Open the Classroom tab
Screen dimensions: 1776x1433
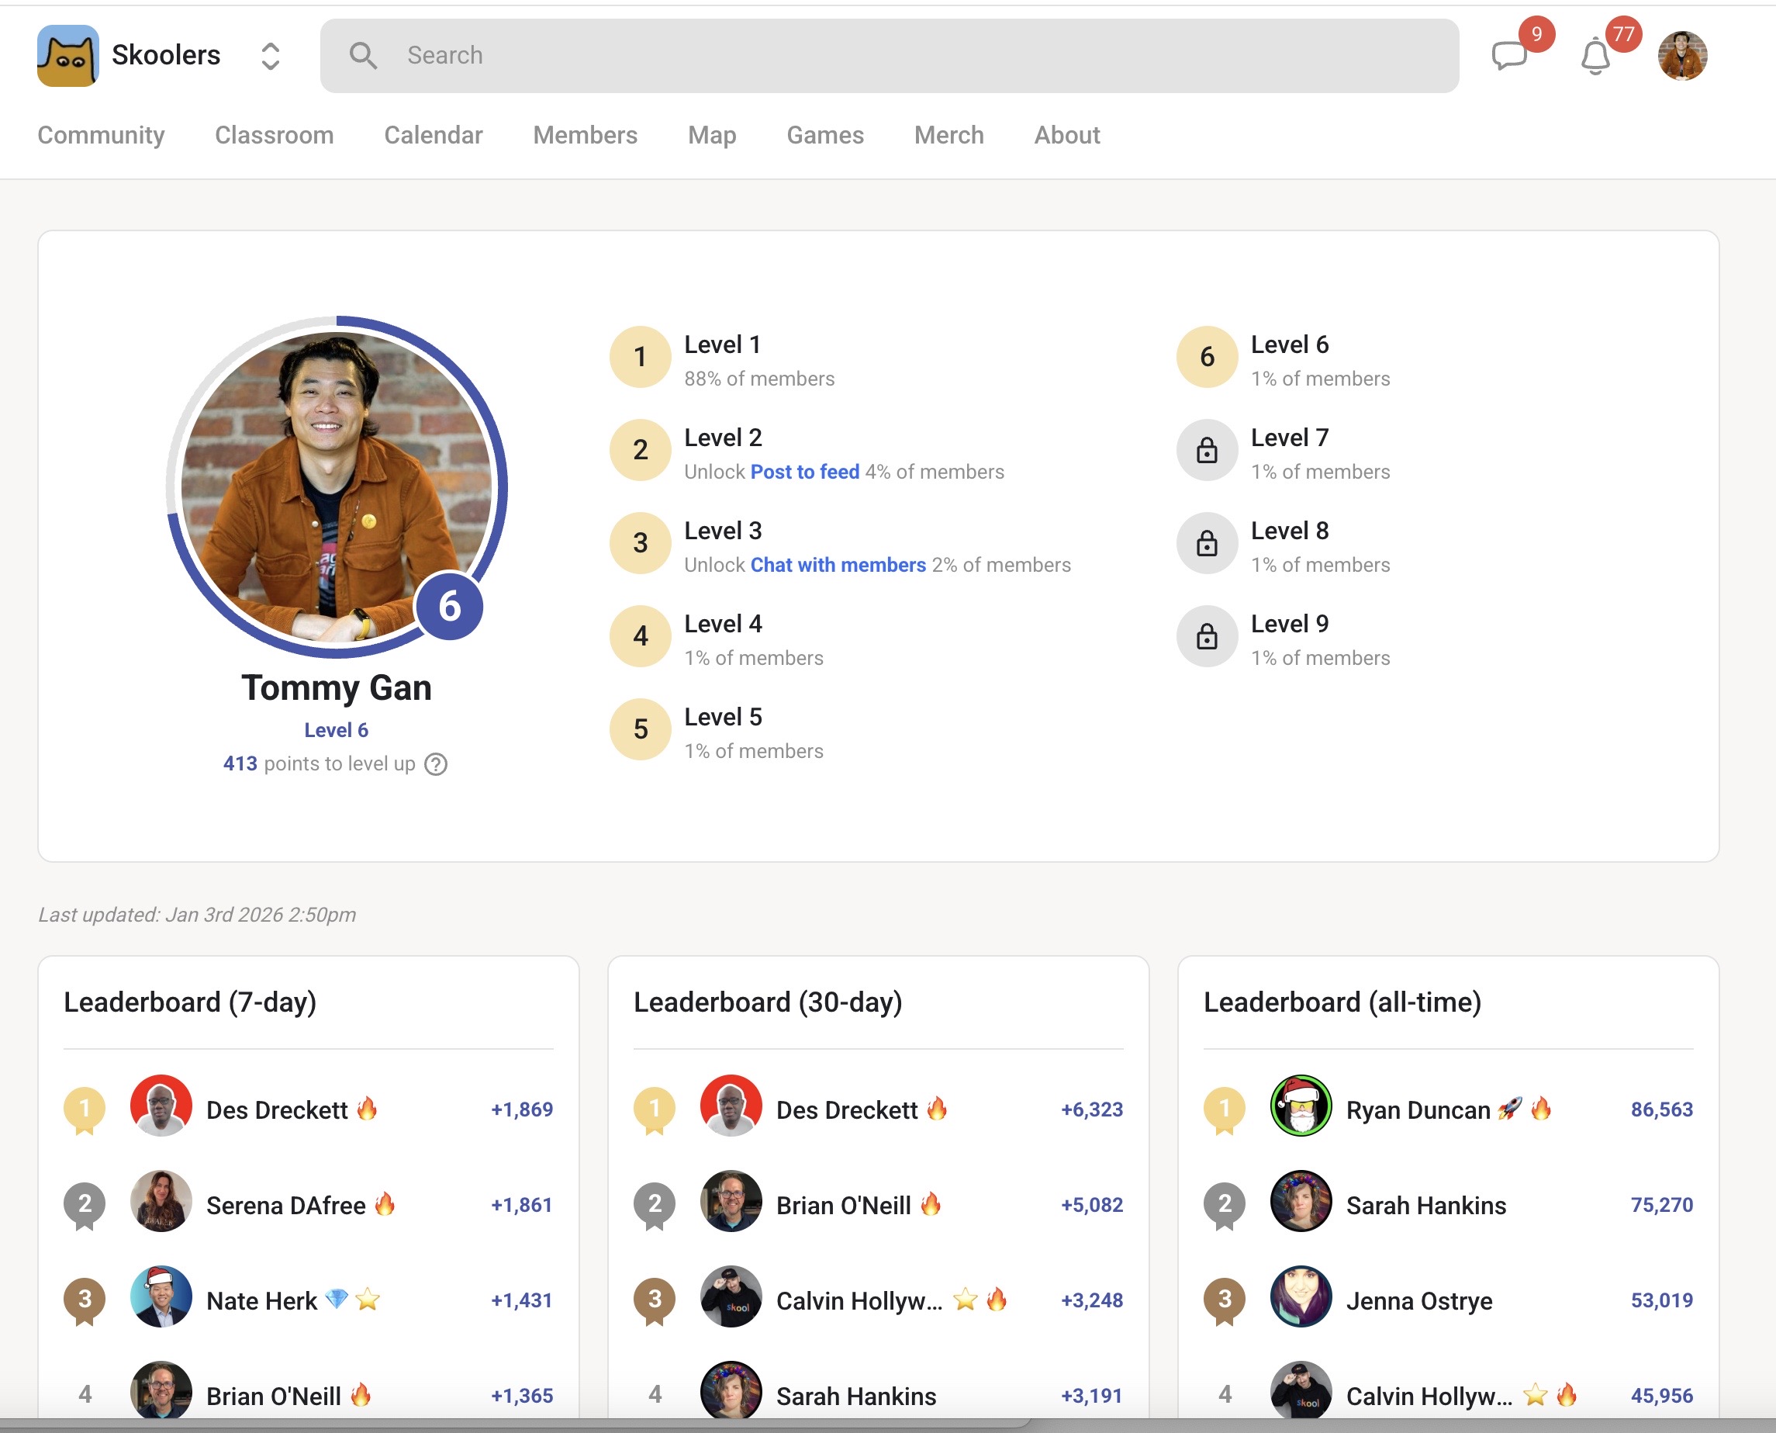tap(274, 134)
